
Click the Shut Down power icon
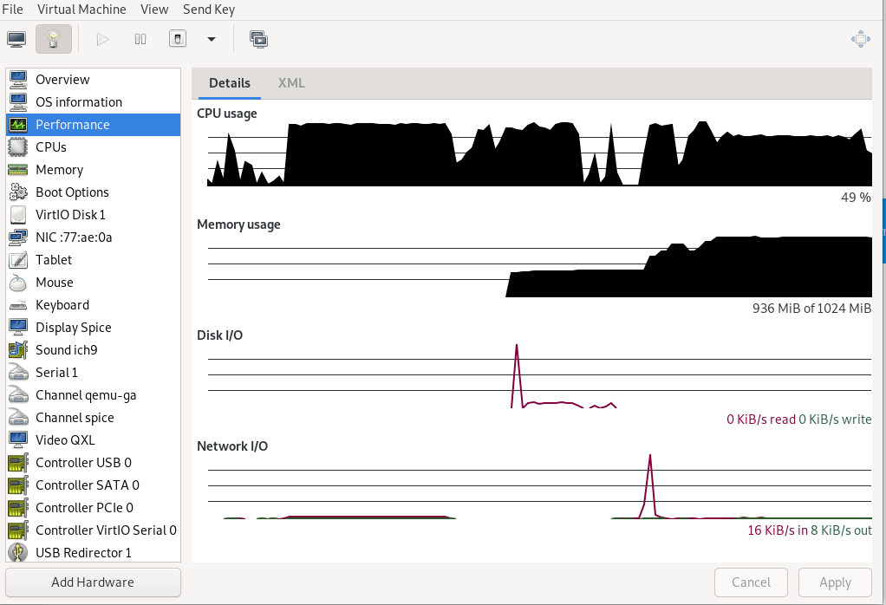[x=178, y=39]
